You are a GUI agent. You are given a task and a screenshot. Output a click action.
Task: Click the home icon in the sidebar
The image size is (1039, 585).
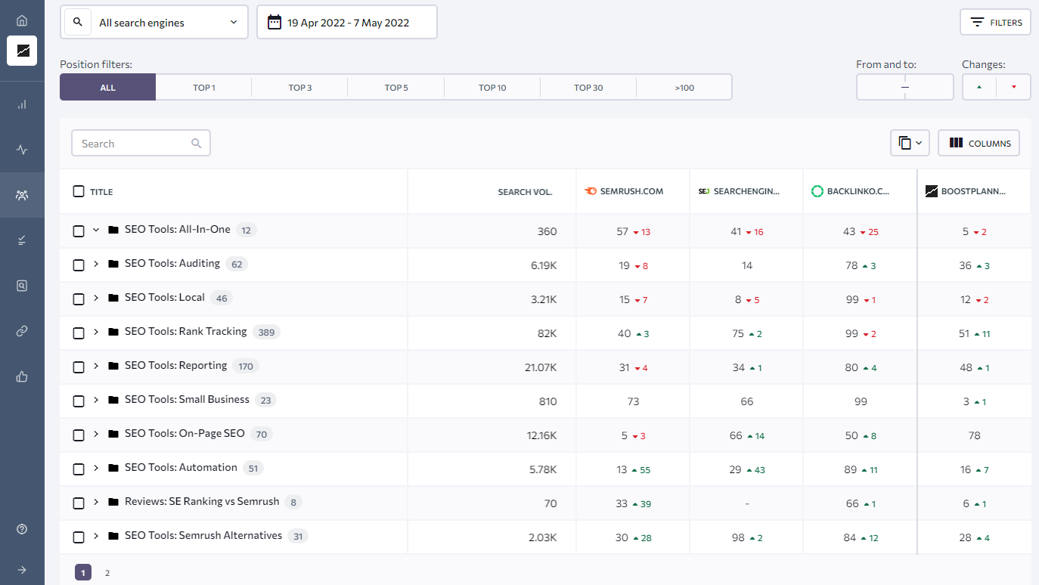coord(22,20)
